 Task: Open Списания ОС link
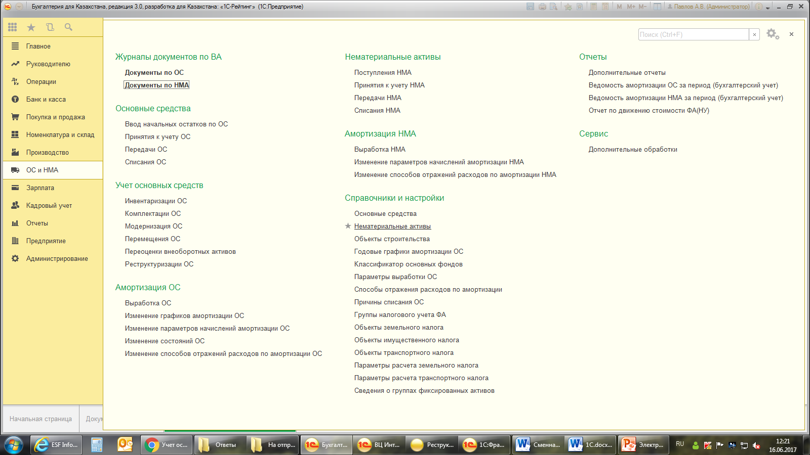point(145,162)
